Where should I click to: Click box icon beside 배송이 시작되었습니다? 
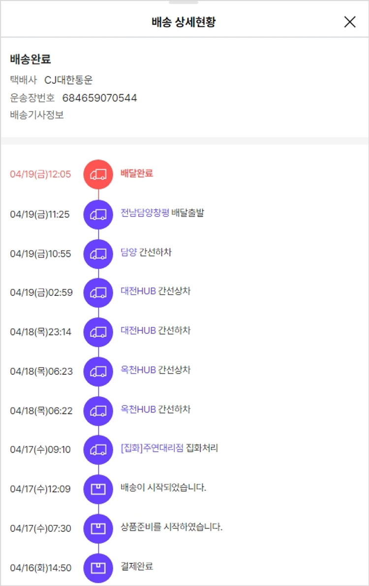[98, 489]
